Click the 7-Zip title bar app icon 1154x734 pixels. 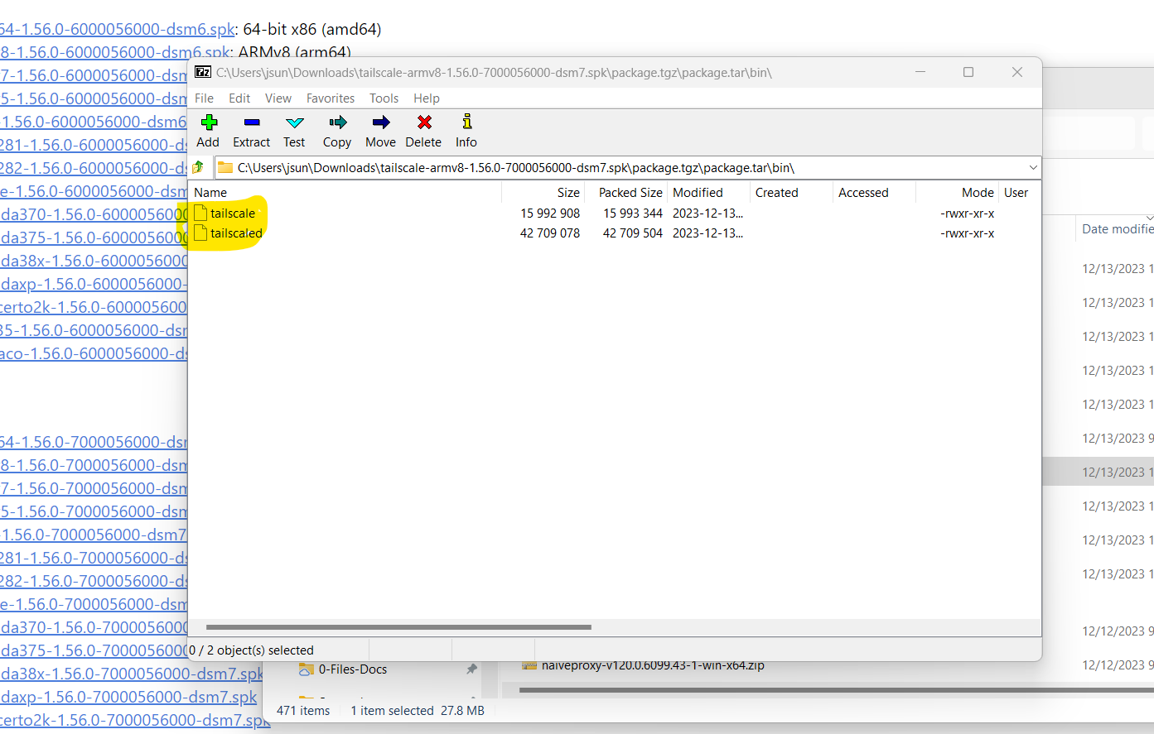(x=203, y=72)
